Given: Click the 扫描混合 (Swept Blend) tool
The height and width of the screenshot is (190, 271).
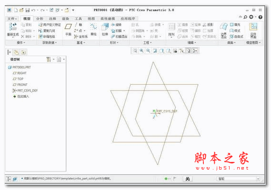Looking at the screenshot, I should [119, 37].
